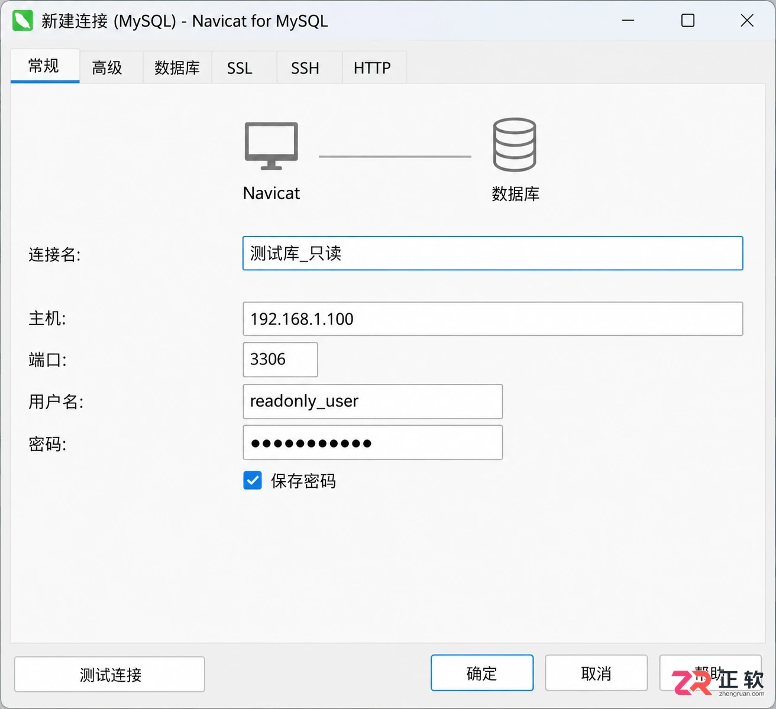
Task: Click the 用户名: label
Action: point(56,402)
